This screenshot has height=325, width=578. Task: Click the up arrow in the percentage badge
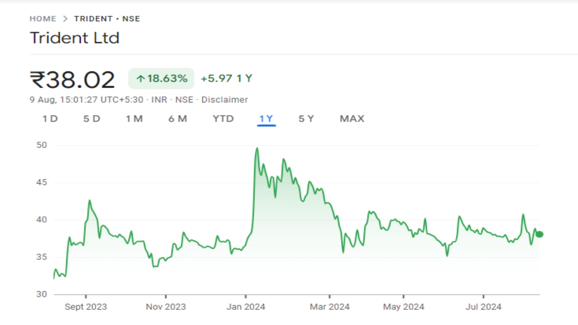click(140, 79)
